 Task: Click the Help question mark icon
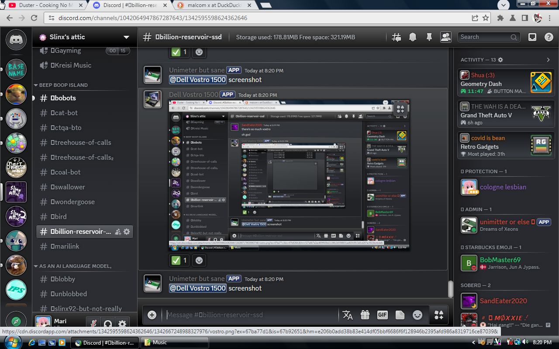[x=549, y=37]
